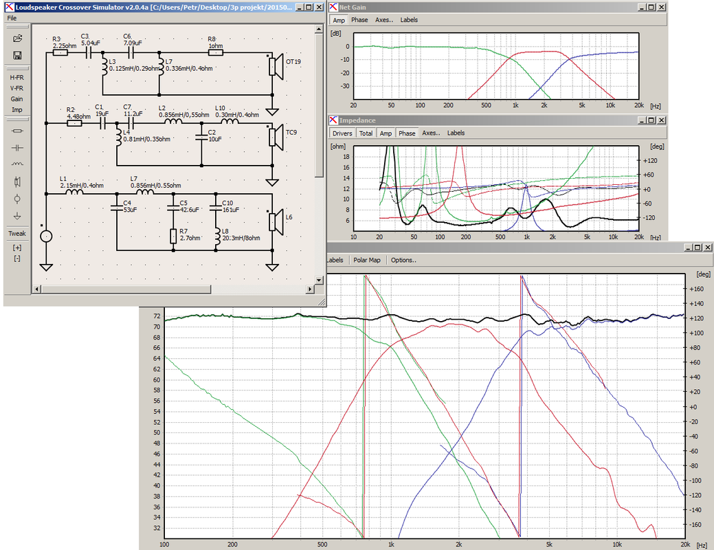The height and width of the screenshot is (550, 714).
Task: Toggle Amp in the Impedance window
Action: [386, 133]
